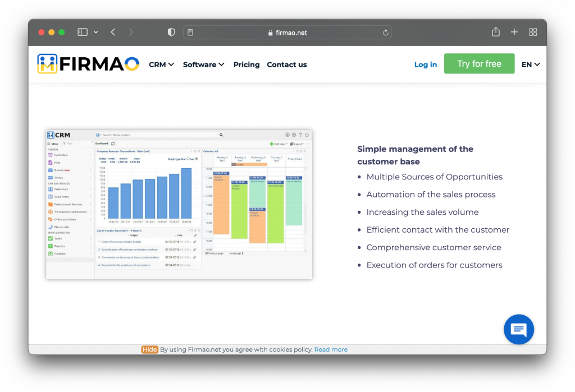Select 'Multiple Sources of Opportunities' bullet text
Viewport: 575px width, 392px height.
point(434,177)
